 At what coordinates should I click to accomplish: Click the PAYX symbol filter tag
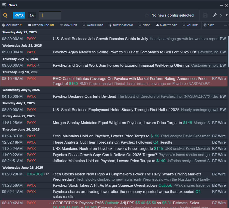click(x=19, y=15)
